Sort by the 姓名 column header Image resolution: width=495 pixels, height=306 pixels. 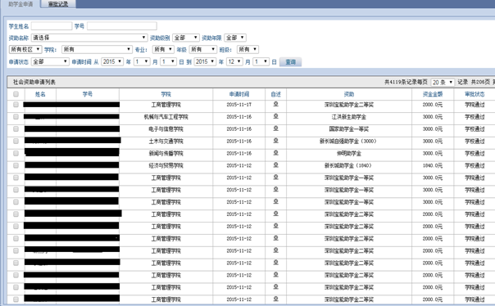[x=40, y=94]
